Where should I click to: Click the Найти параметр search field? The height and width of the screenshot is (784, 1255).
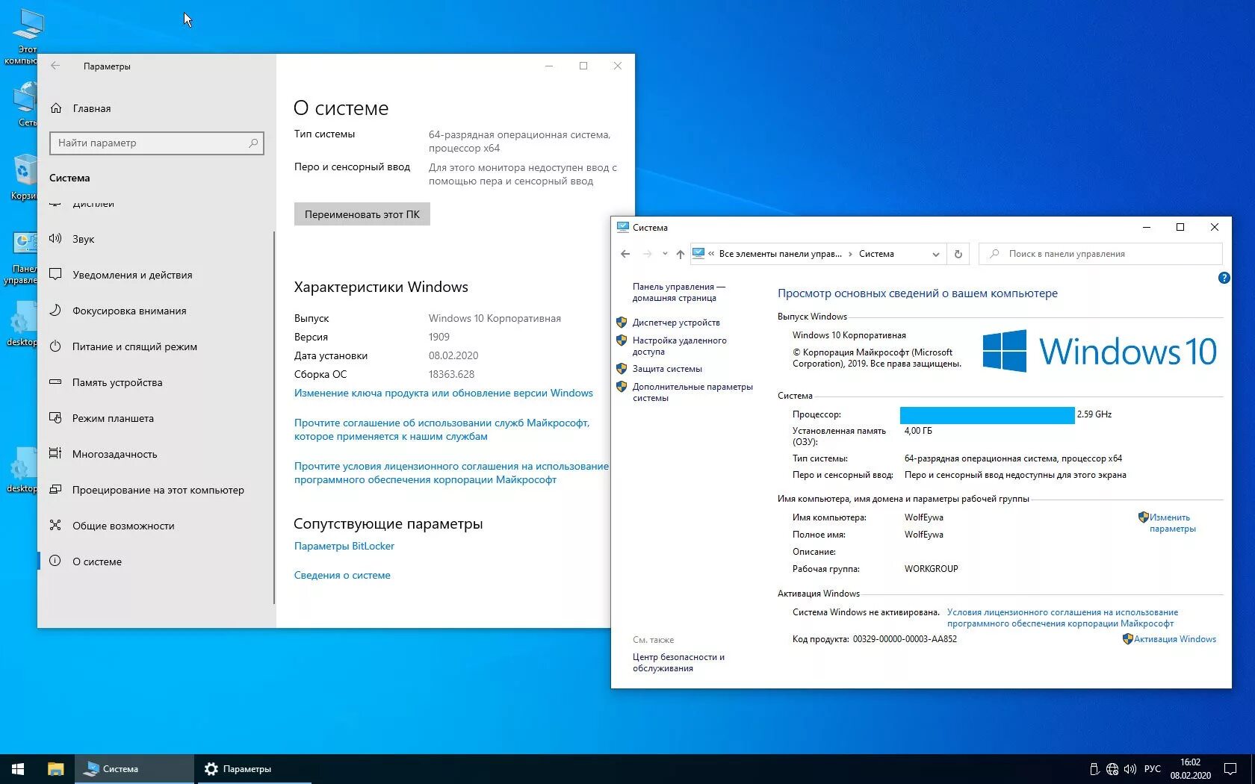pos(157,143)
